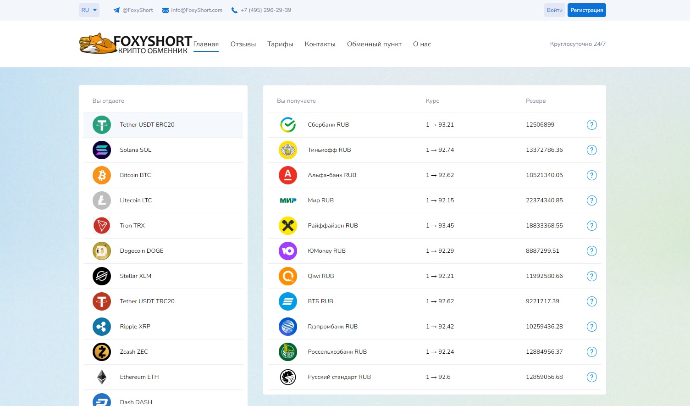Image resolution: width=690 pixels, height=406 pixels.
Task: Open help icon for Мир RUB row
Action: click(x=592, y=200)
